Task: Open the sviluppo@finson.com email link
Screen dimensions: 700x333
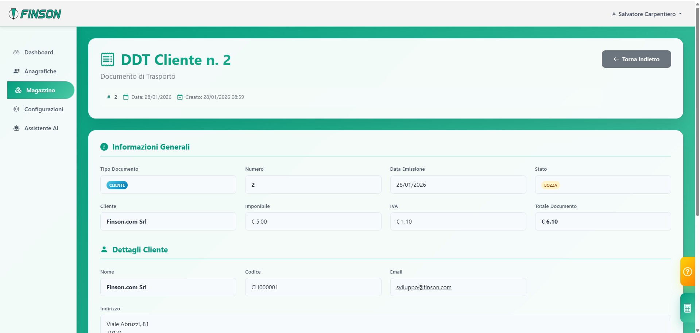Action: pos(424,287)
